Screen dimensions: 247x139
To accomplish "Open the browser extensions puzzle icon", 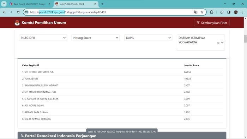I will tap(212, 12).
